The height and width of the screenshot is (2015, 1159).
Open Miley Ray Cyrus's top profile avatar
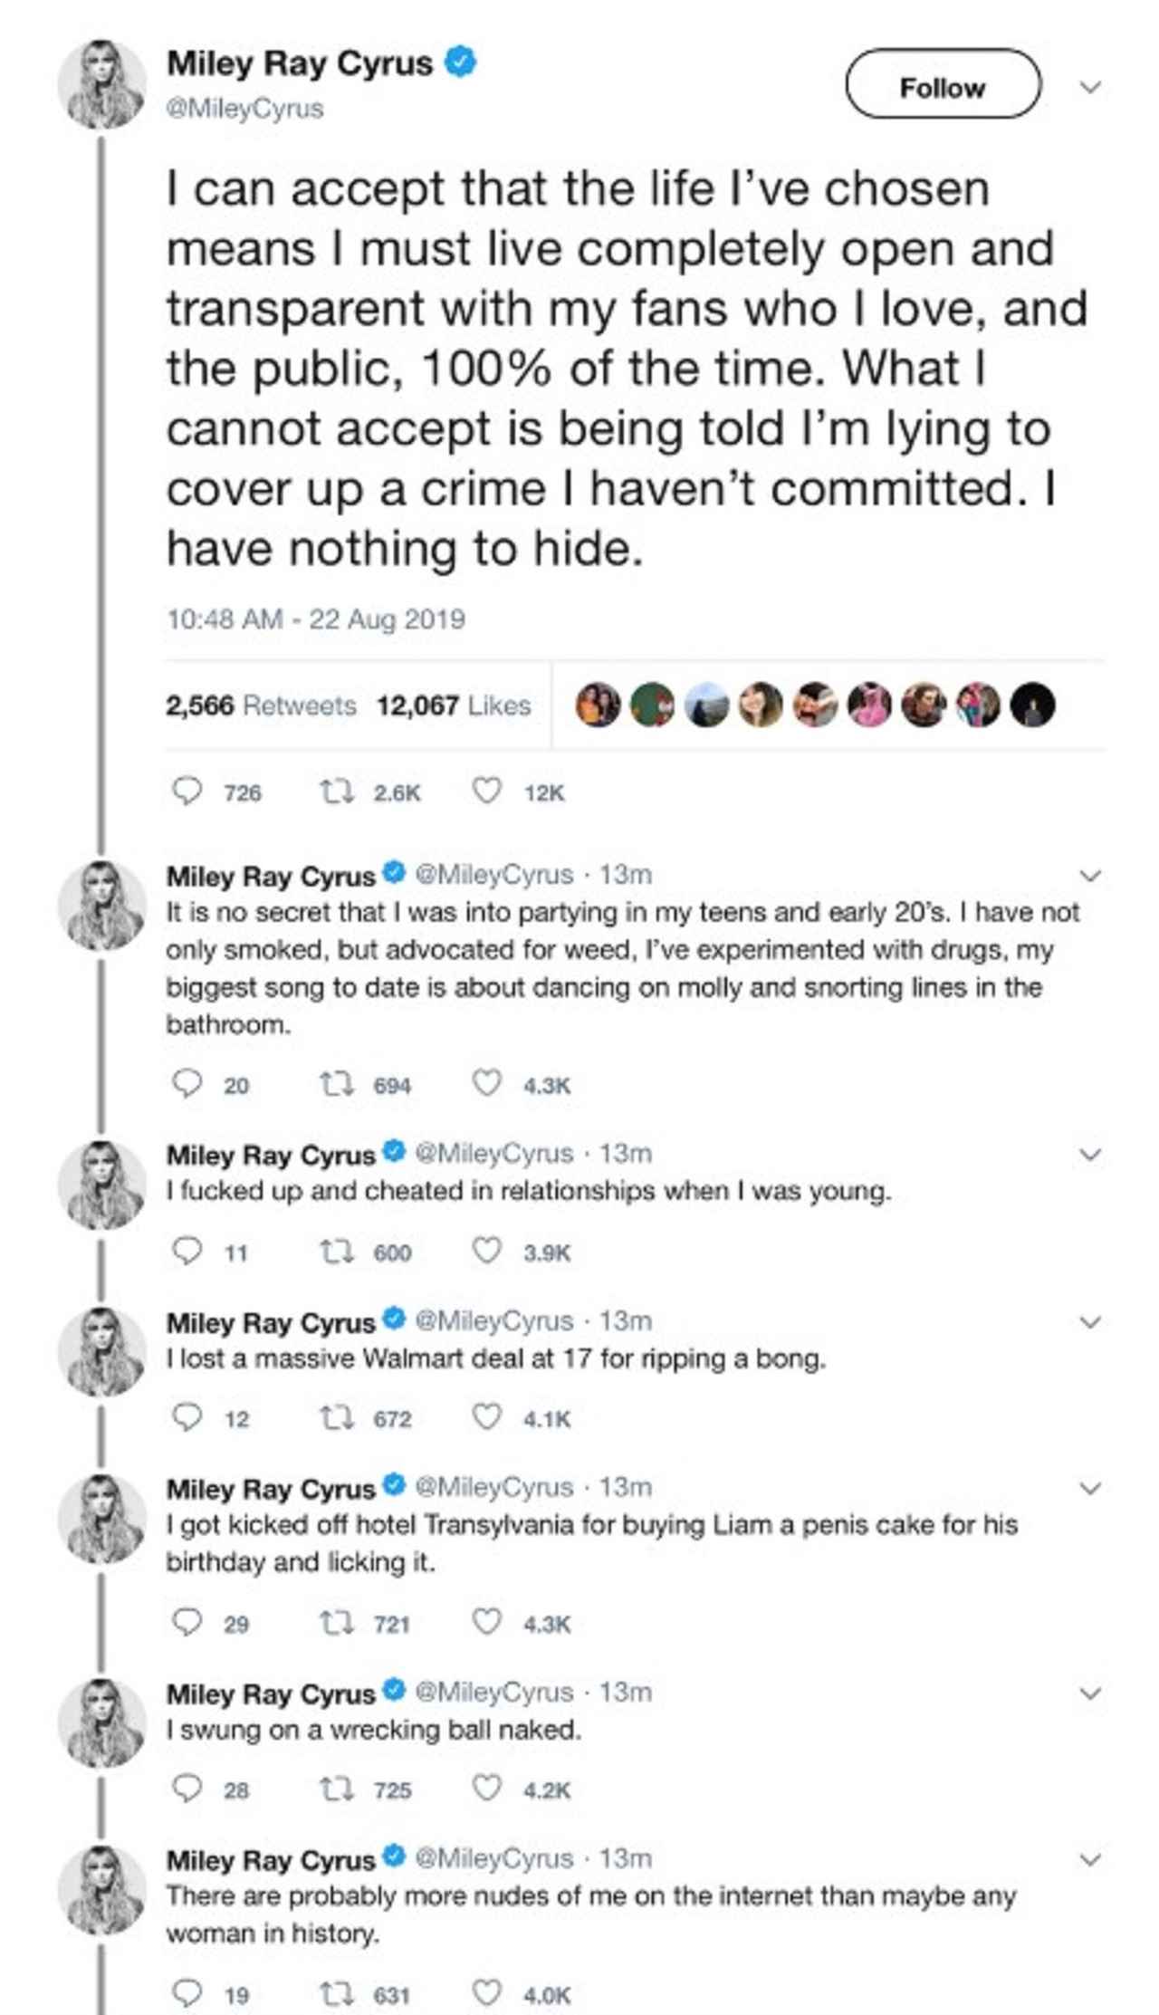point(102,83)
